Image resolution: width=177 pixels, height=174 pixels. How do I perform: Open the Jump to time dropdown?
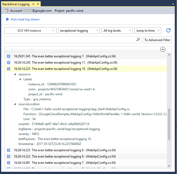[x=148, y=31]
